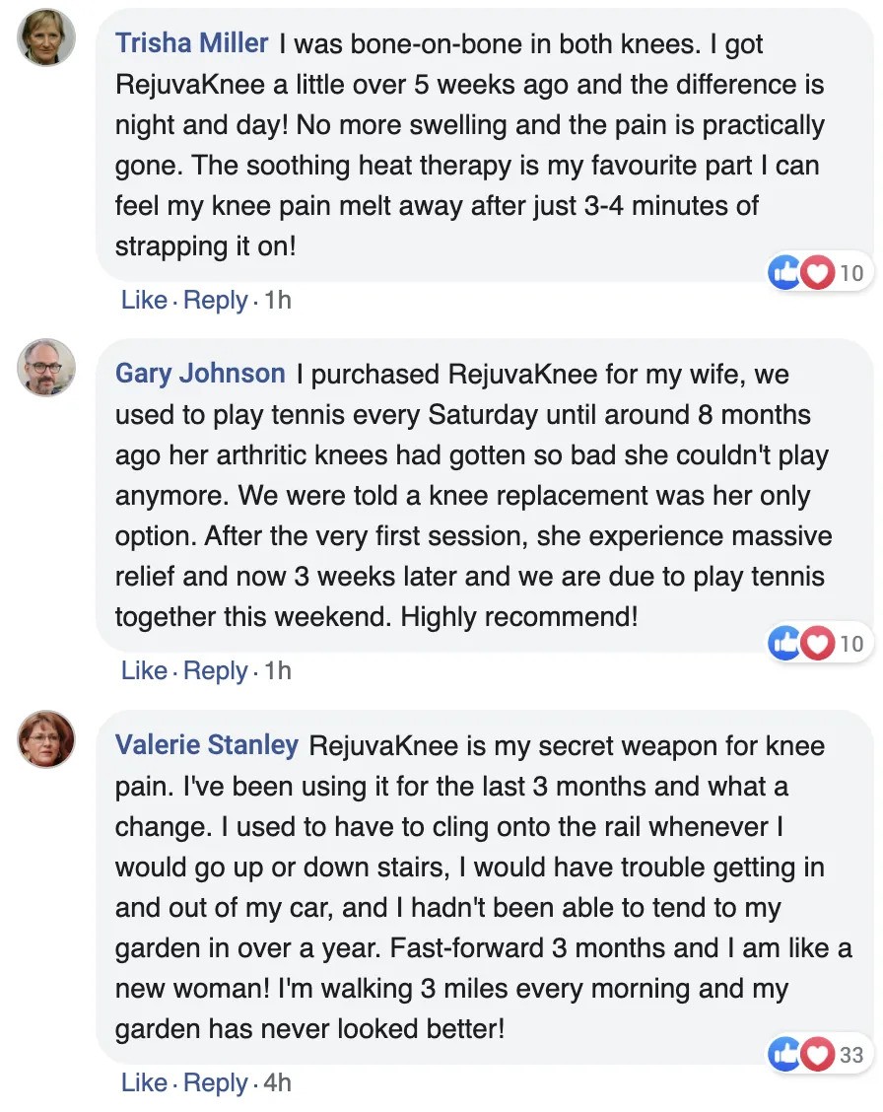This screenshot has height=1112, width=883.
Task: Reply to Valerie Stanley's comment
Action: point(216,1082)
